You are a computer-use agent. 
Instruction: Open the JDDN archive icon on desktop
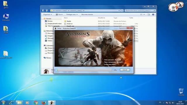coord(6,30)
